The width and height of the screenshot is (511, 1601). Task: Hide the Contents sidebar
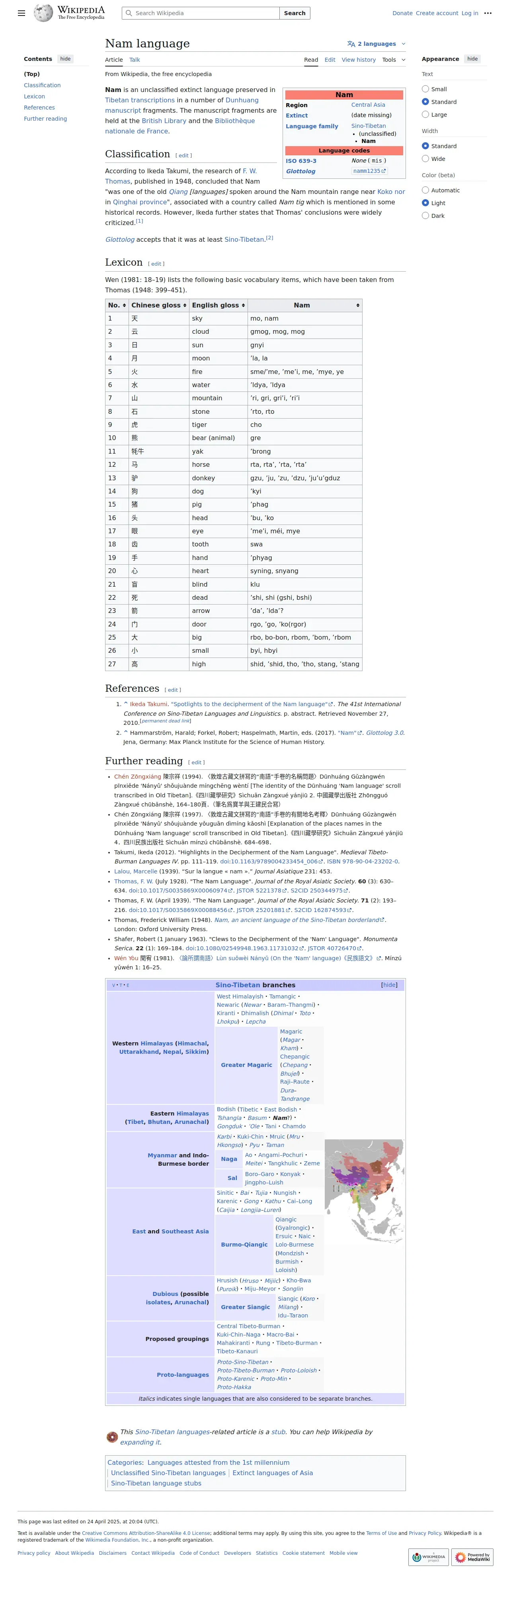pyautogui.click(x=65, y=59)
